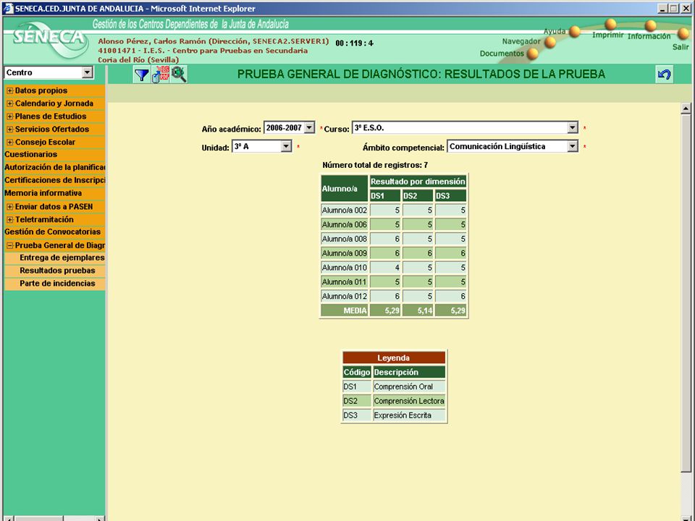
Task: Click the filter funnel icon
Action: point(142,75)
